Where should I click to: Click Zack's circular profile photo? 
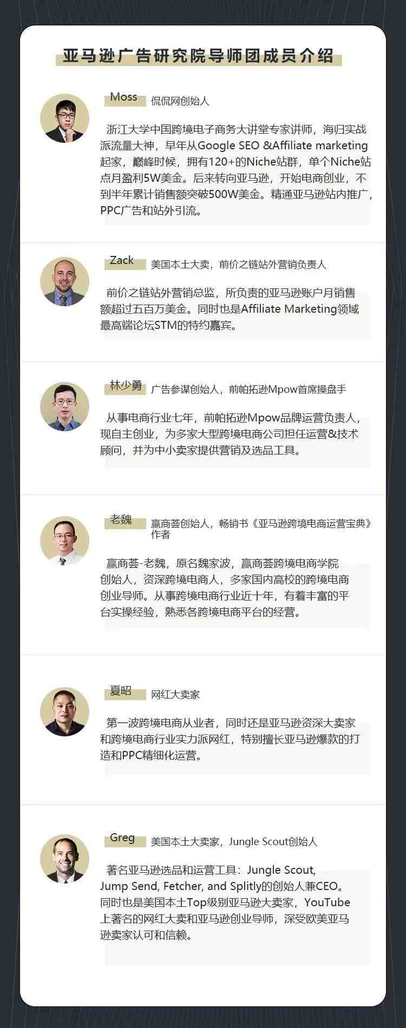click(64, 282)
